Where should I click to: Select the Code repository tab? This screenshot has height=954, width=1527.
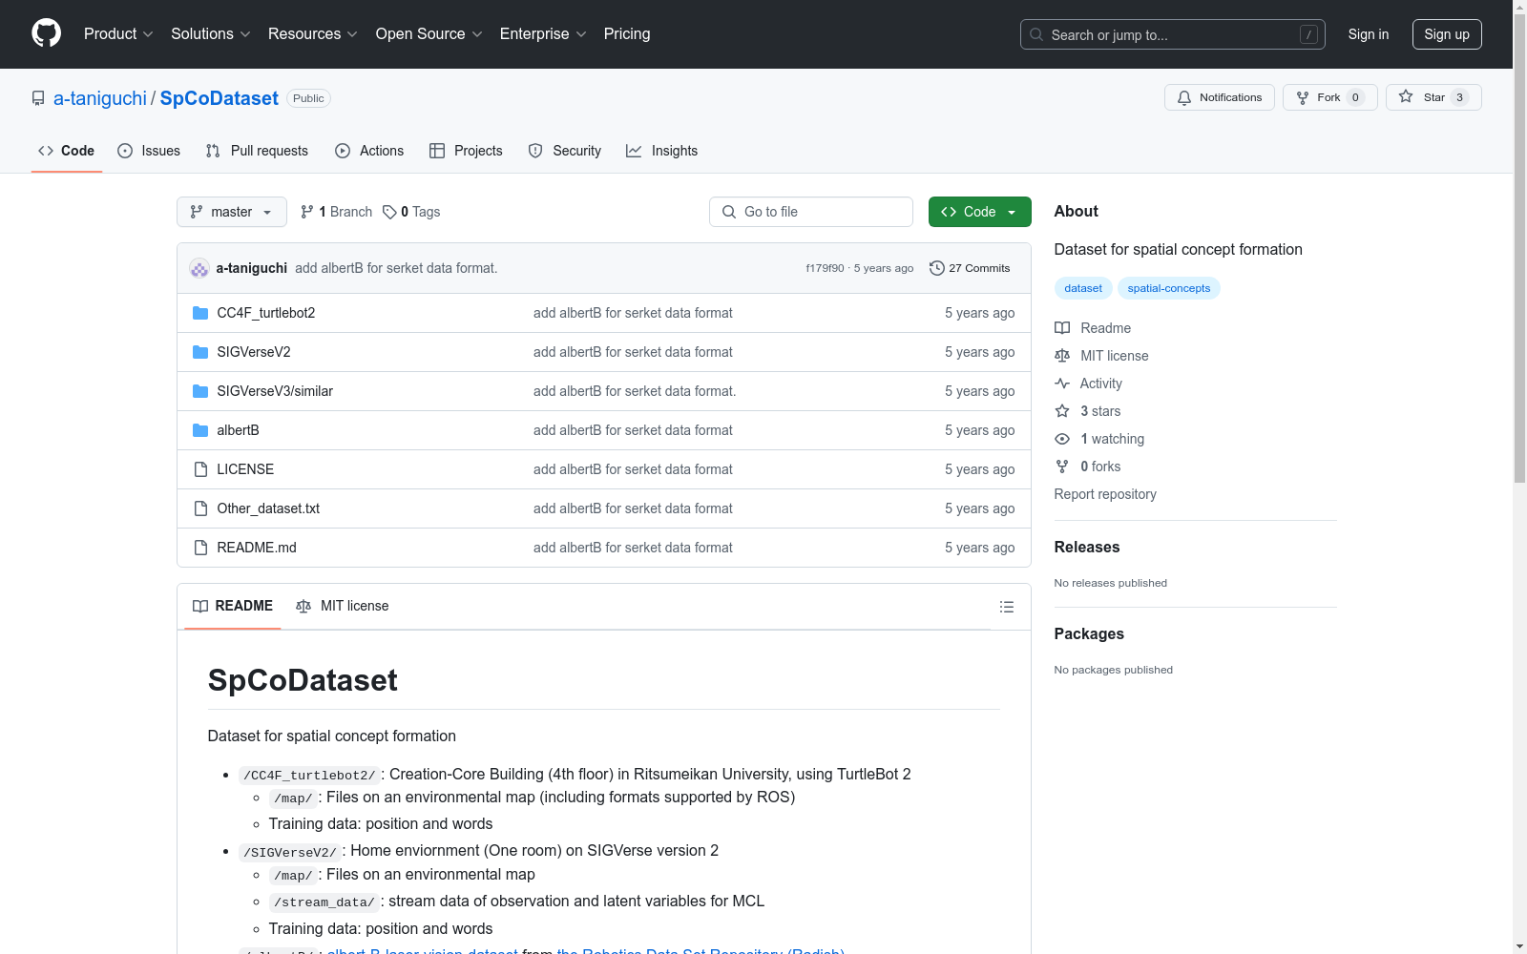[67, 151]
